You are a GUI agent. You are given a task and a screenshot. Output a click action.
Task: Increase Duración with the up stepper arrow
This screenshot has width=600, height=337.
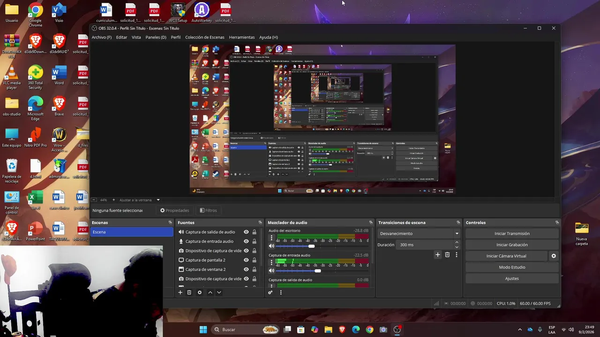(x=457, y=242)
